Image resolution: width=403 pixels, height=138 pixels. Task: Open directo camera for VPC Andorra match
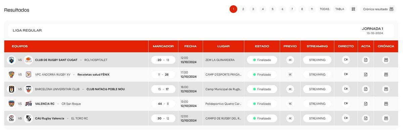(346, 74)
